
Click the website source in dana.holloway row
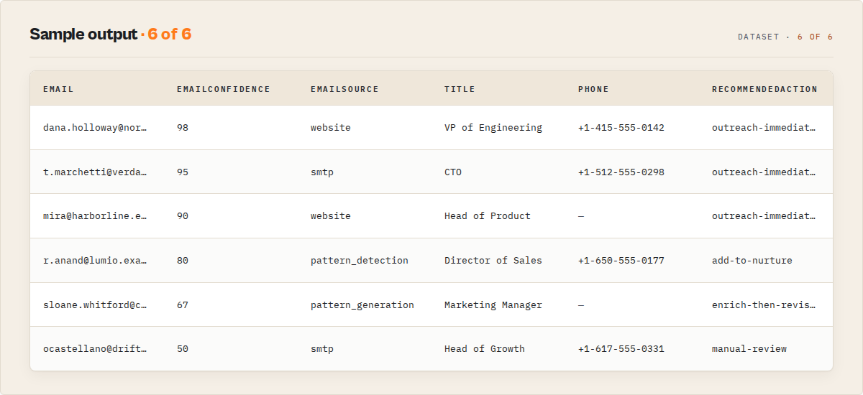click(331, 127)
